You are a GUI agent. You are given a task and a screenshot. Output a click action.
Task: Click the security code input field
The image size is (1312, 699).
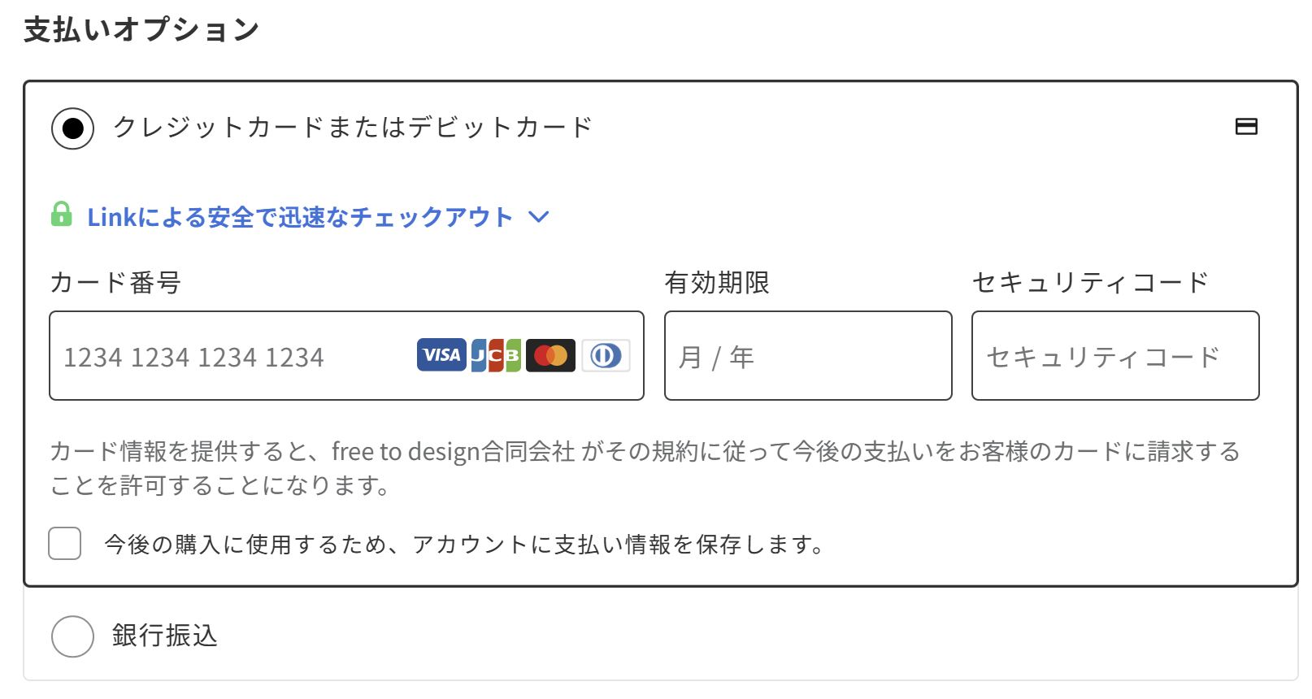[x=1114, y=356]
